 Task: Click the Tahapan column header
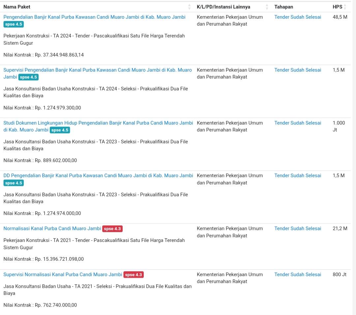pos(283,7)
